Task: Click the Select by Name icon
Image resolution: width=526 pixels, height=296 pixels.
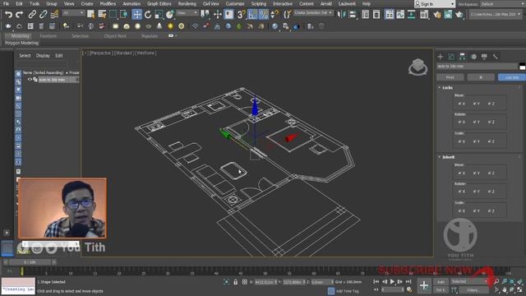Action: 102,15
